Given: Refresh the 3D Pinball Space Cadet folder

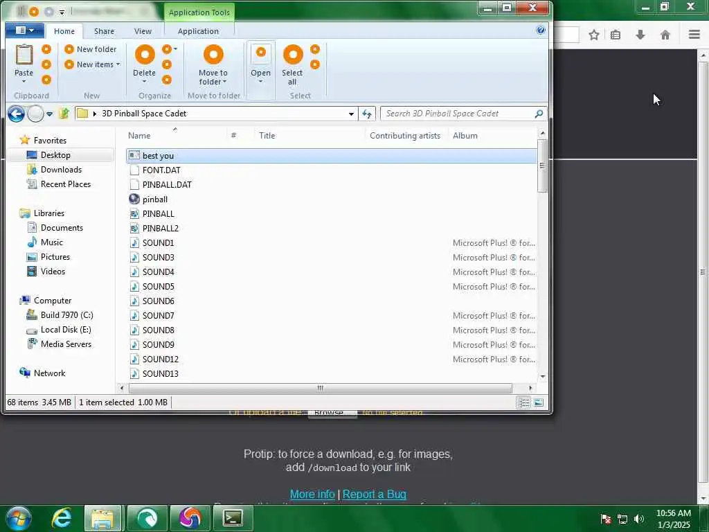Looking at the screenshot, I should tap(367, 114).
